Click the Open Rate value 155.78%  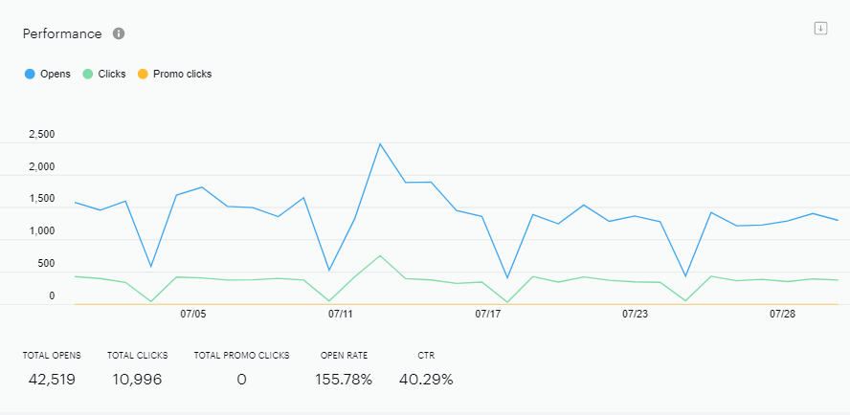(x=344, y=380)
